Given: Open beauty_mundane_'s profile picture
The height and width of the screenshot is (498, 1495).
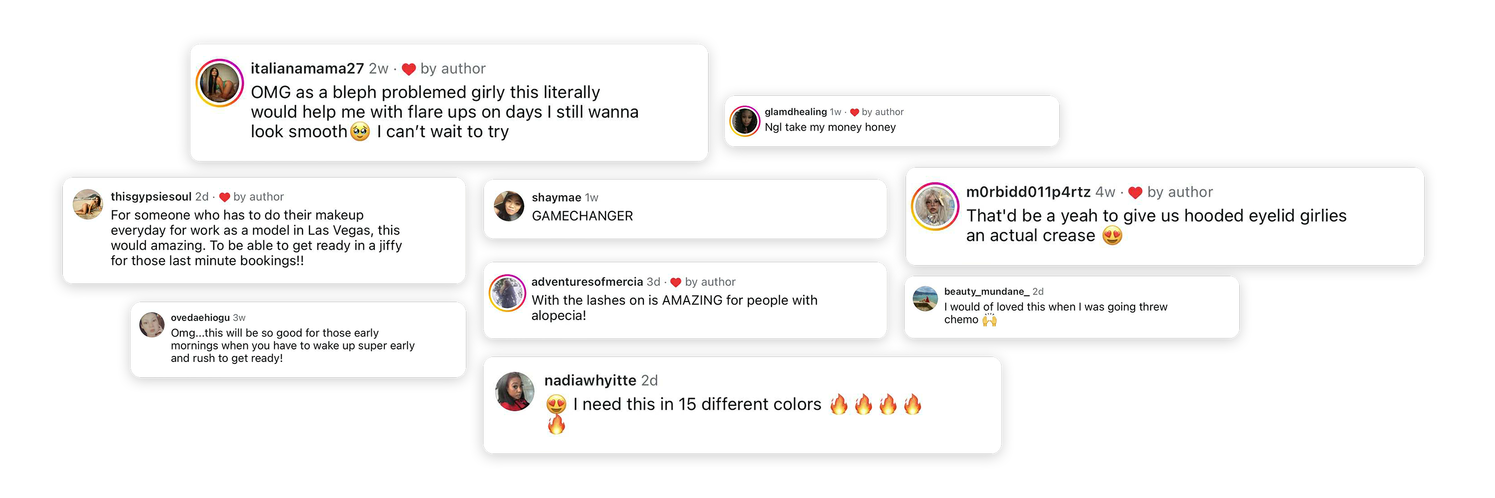Looking at the screenshot, I should (x=925, y=299).
